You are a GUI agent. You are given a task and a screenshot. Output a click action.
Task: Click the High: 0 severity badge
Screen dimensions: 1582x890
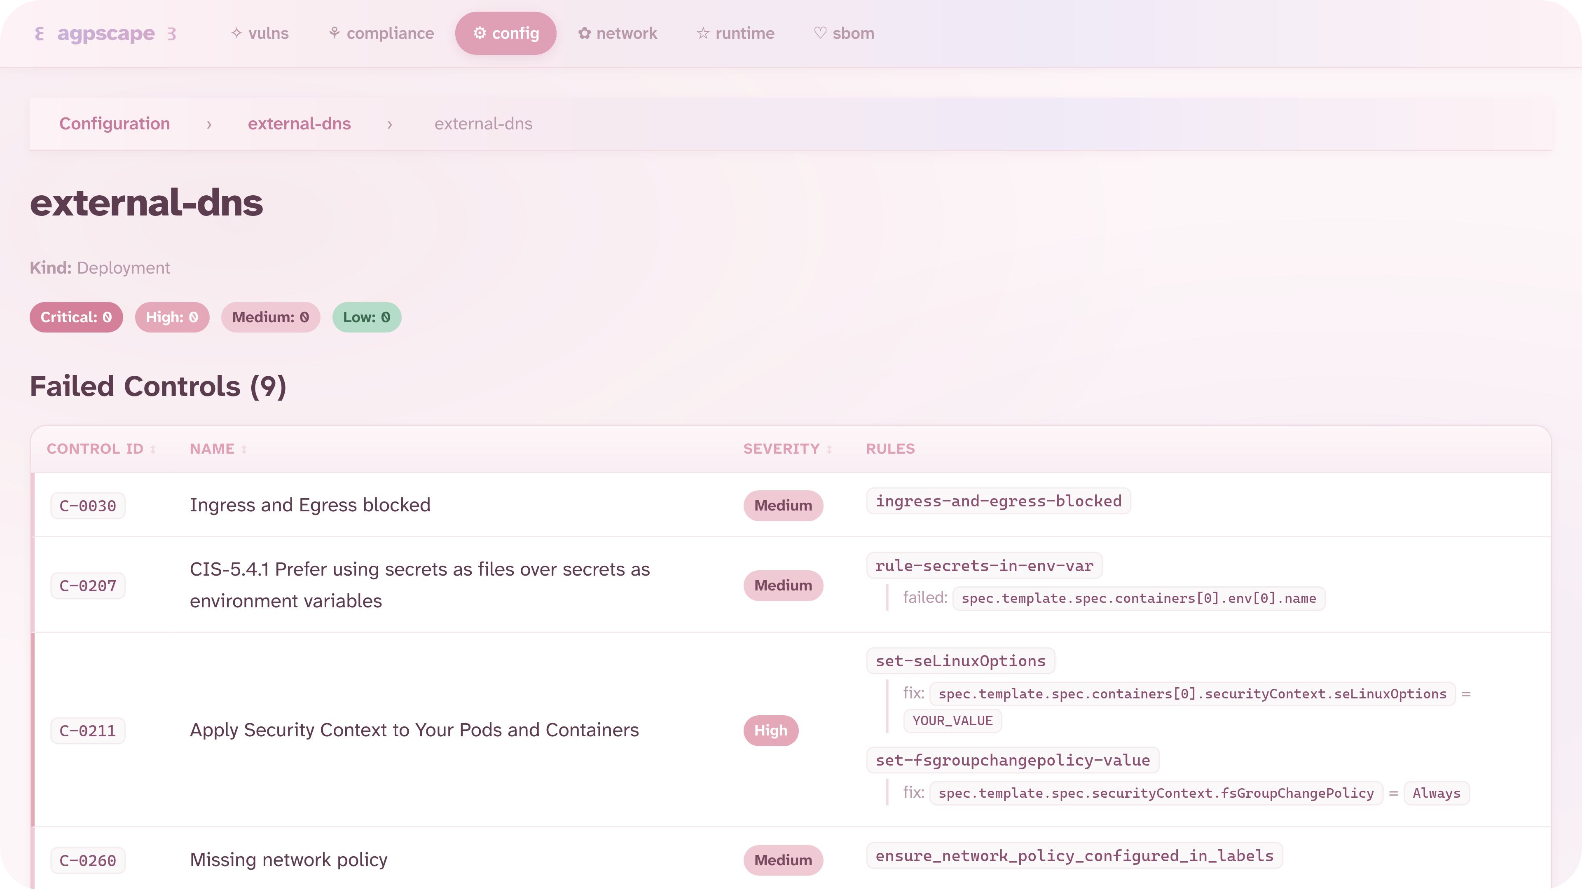tap(172, 317)
